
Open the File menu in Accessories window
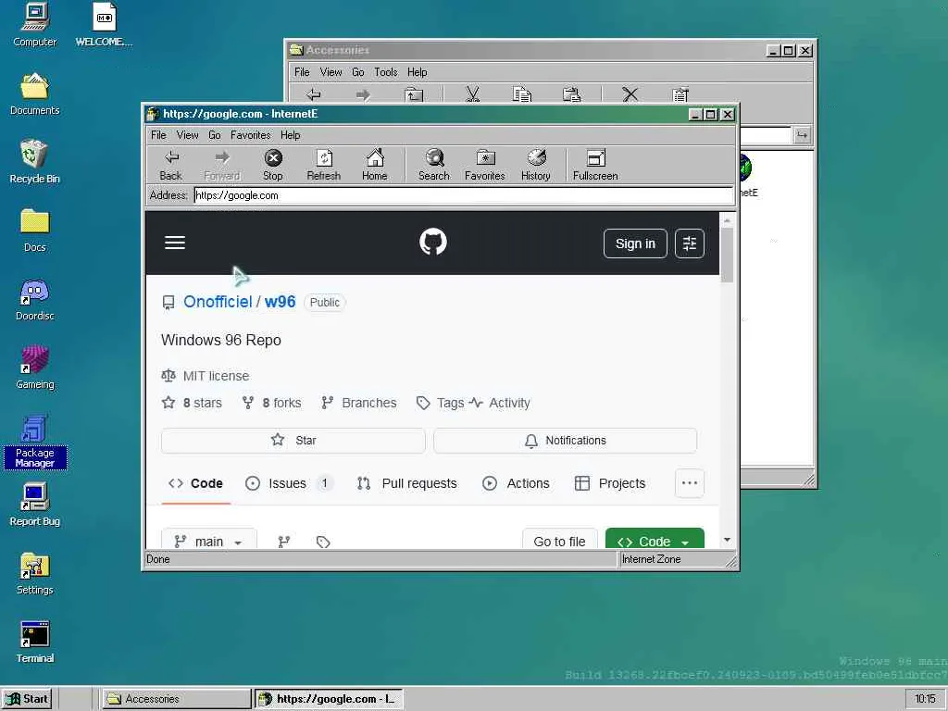coord(302,72)
